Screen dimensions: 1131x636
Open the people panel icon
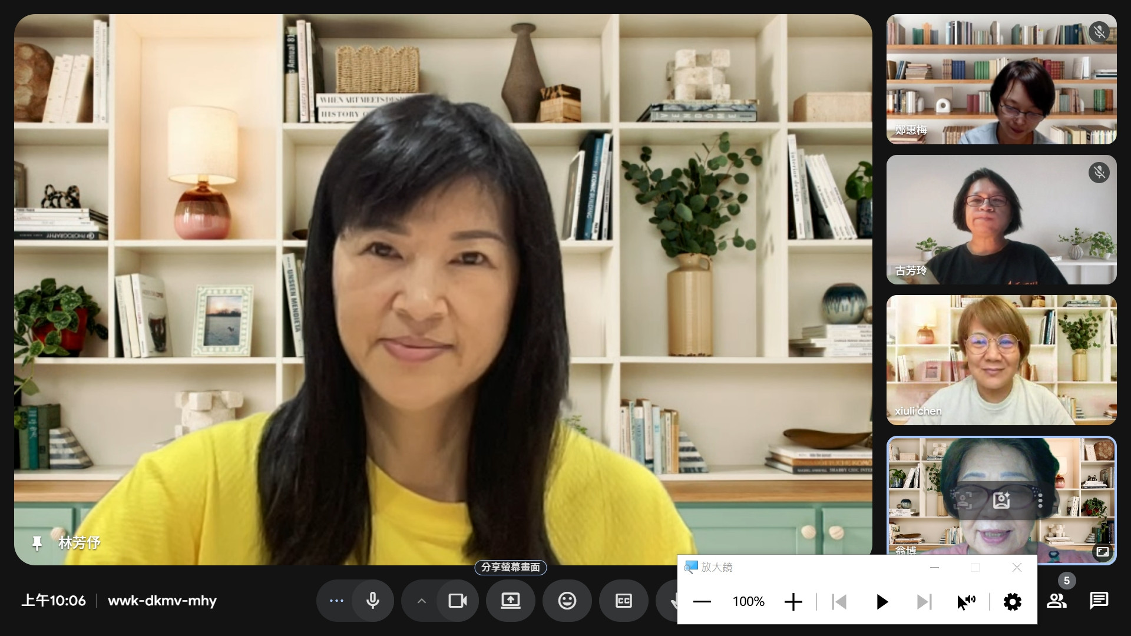pos(1056,601)
